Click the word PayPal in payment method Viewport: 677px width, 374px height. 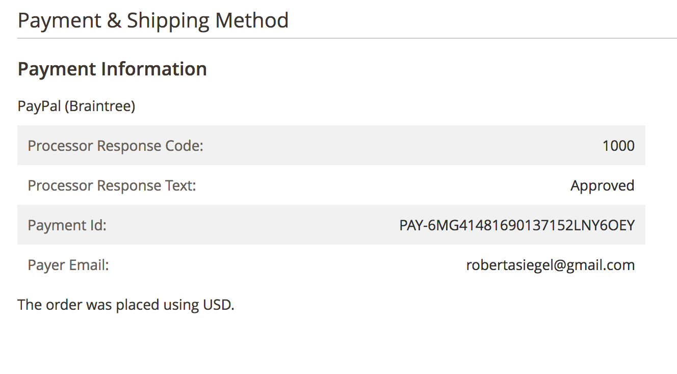[39, 106]
